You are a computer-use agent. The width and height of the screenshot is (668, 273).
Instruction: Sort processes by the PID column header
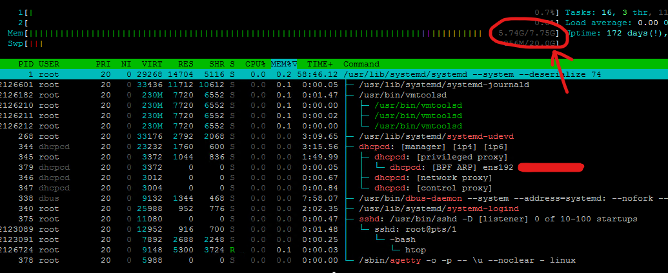point(26,65)
